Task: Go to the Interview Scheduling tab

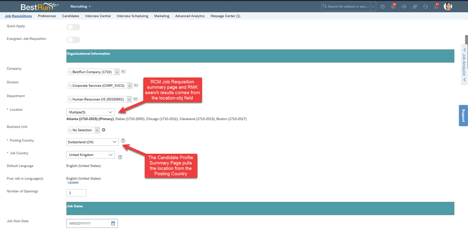Action: click(133, 16)
